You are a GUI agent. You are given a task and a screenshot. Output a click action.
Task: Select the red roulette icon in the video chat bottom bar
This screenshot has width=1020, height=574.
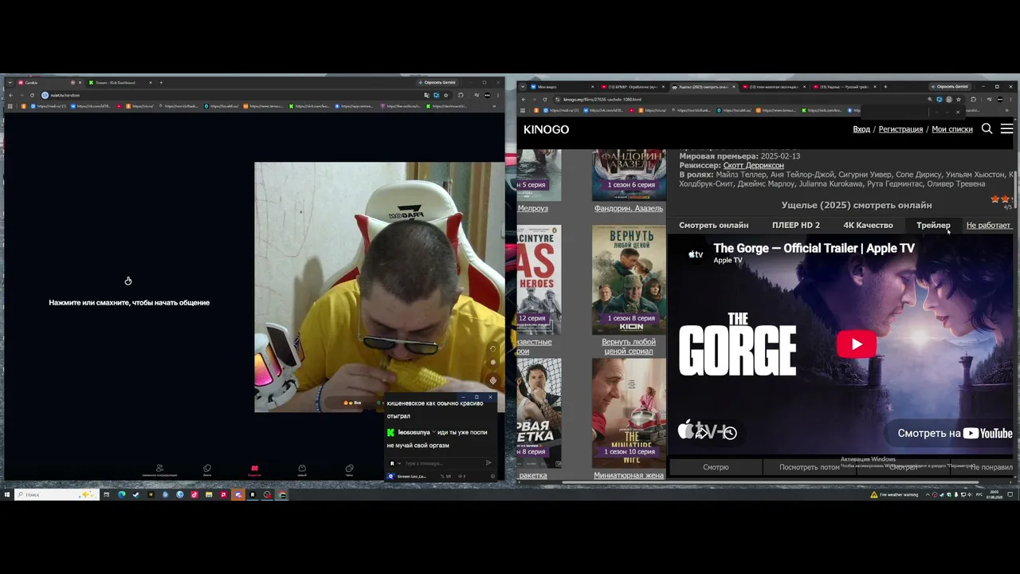click(254, 469)
